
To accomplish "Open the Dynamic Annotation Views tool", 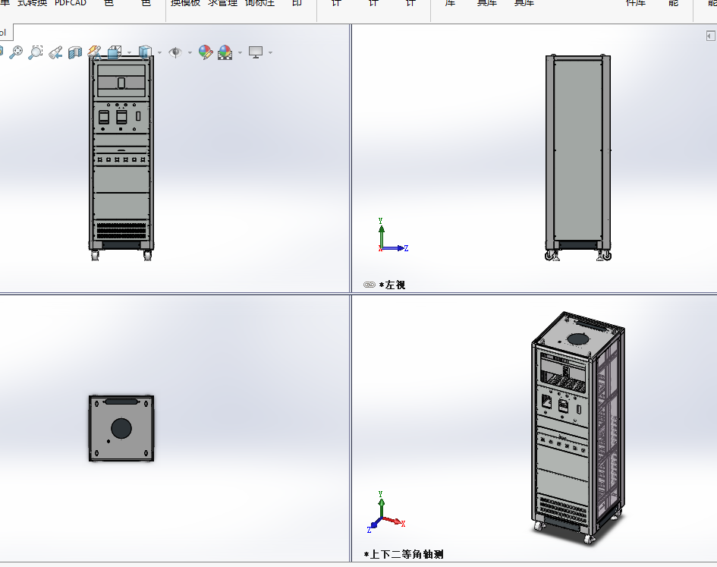I will (x=95, y=52).
